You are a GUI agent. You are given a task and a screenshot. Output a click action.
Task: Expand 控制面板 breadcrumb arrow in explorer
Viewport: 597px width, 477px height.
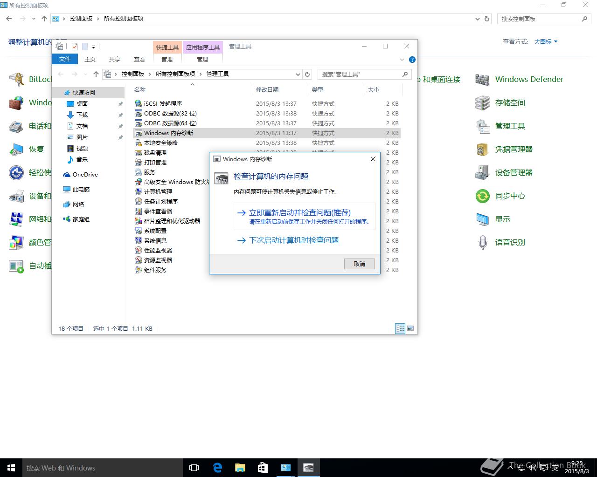[x=150, y=74]
